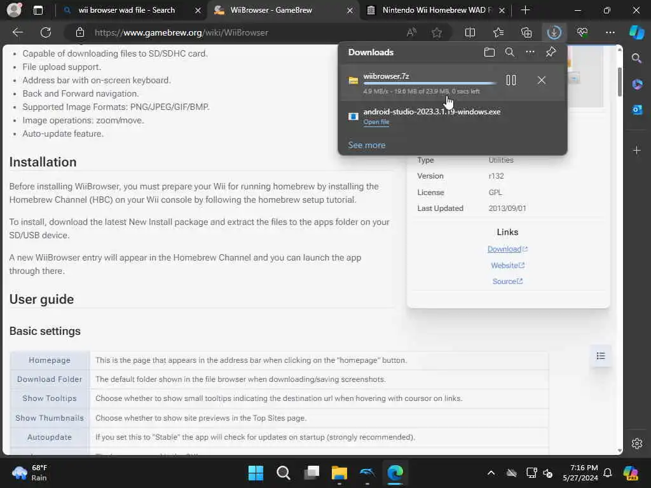651x488 pixels.
Task: Activate Read aloud in the address bar
Action: (411, 32)
